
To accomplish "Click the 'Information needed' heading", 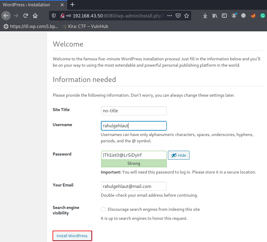I will click(x=84, y=80).
